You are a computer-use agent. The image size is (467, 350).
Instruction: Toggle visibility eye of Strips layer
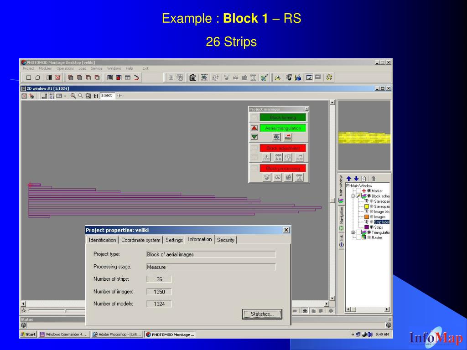[371, 227]
